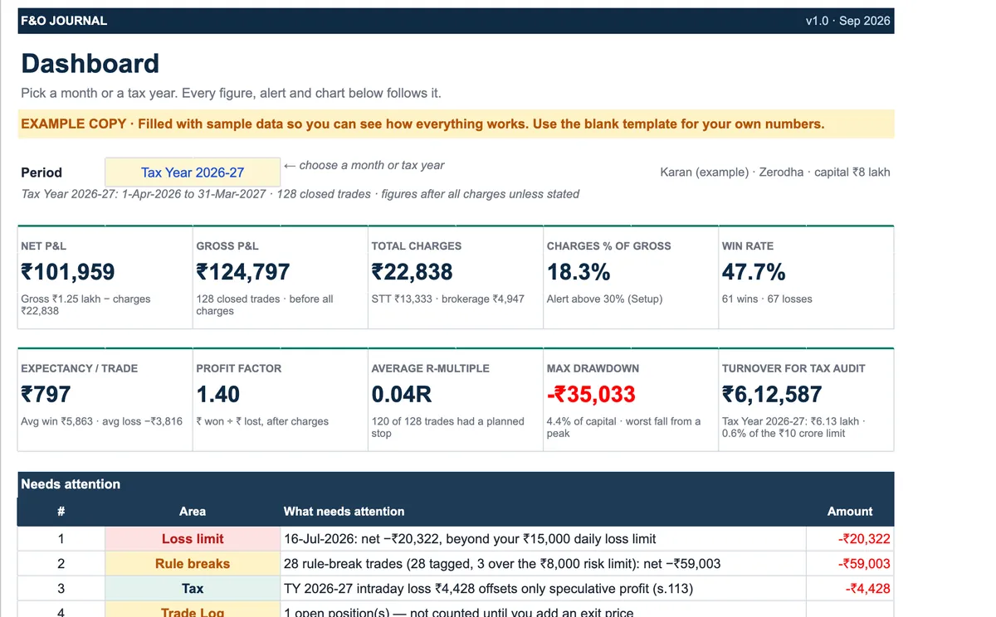Select the amount -₹20,322
The image size is (996, 617).
(x=864, y=539)
